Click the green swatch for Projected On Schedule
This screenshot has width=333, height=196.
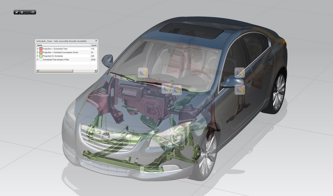(x=41, y=56)
